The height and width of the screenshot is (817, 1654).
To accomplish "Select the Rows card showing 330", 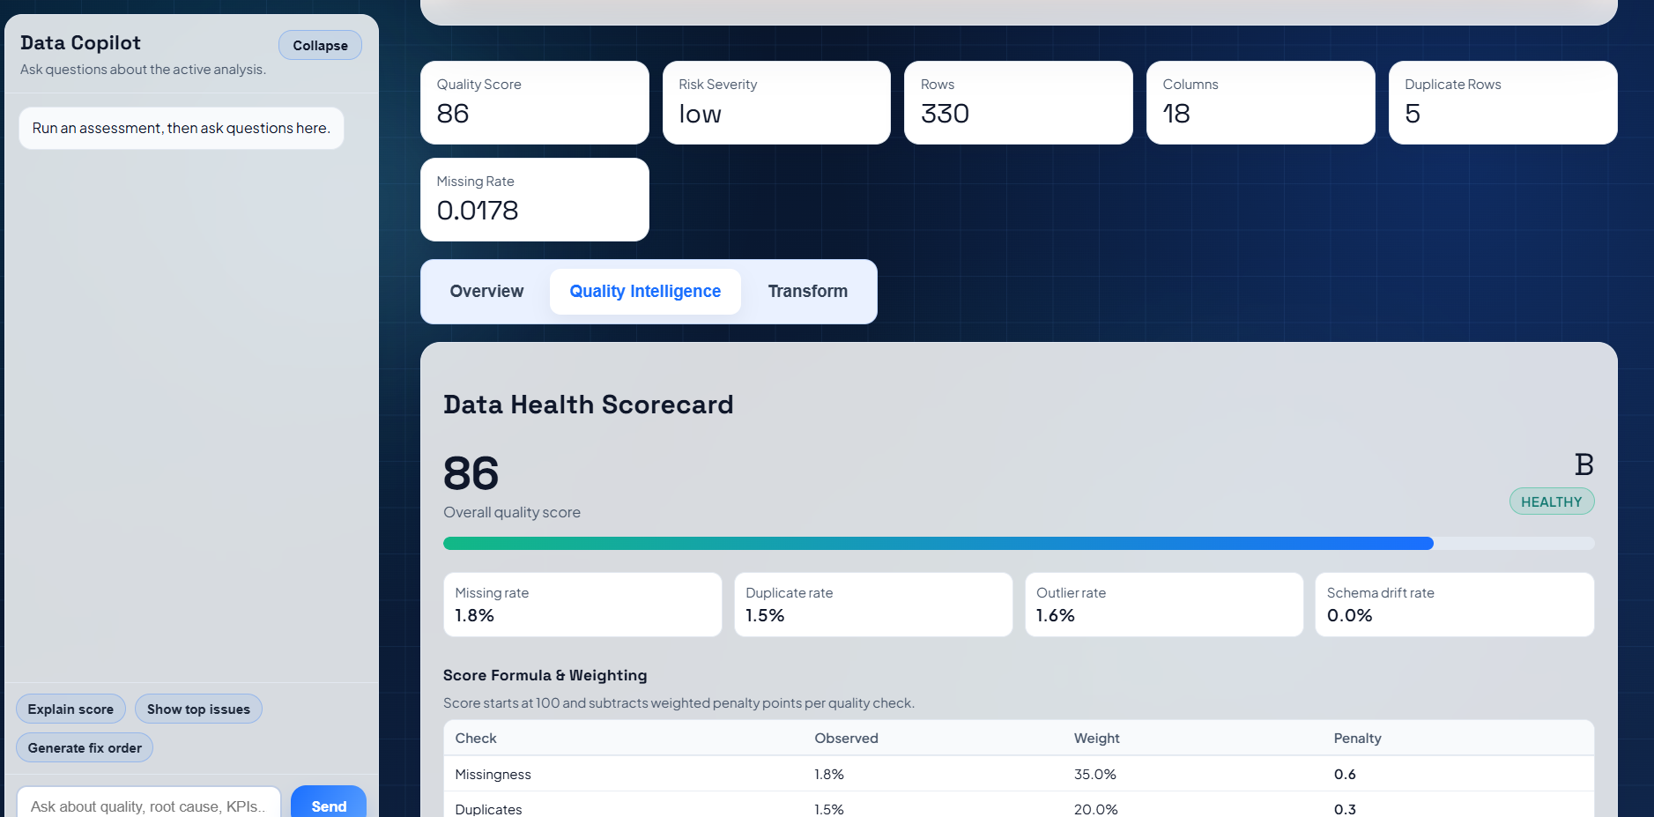I will (1018, 102).
